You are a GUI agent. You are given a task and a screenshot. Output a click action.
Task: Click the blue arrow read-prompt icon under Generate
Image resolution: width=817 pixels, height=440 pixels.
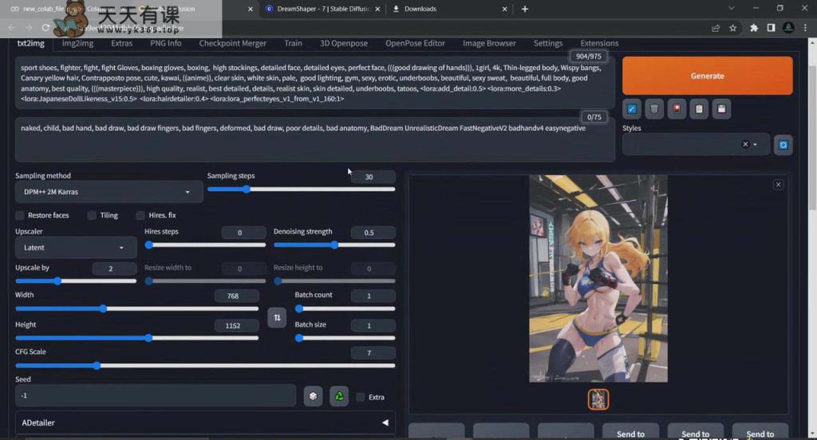pos(632,109)
